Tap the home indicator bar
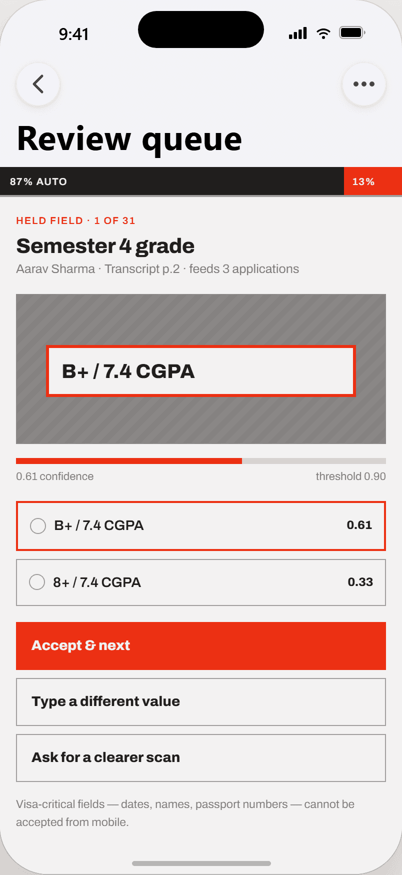 (x=201, y=863)
